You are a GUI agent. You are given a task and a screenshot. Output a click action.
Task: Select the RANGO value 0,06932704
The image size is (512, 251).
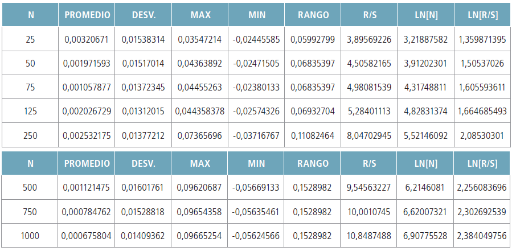pos(313,111)
